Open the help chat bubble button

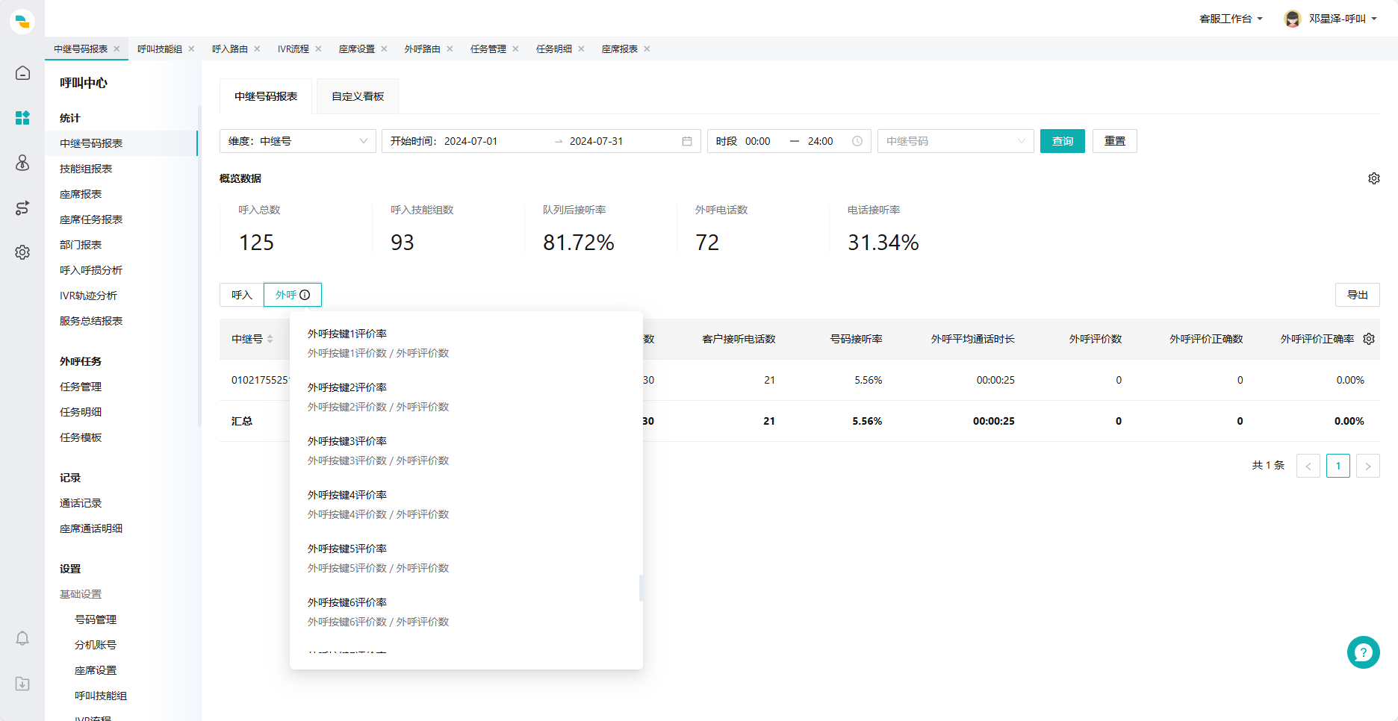1364,652
